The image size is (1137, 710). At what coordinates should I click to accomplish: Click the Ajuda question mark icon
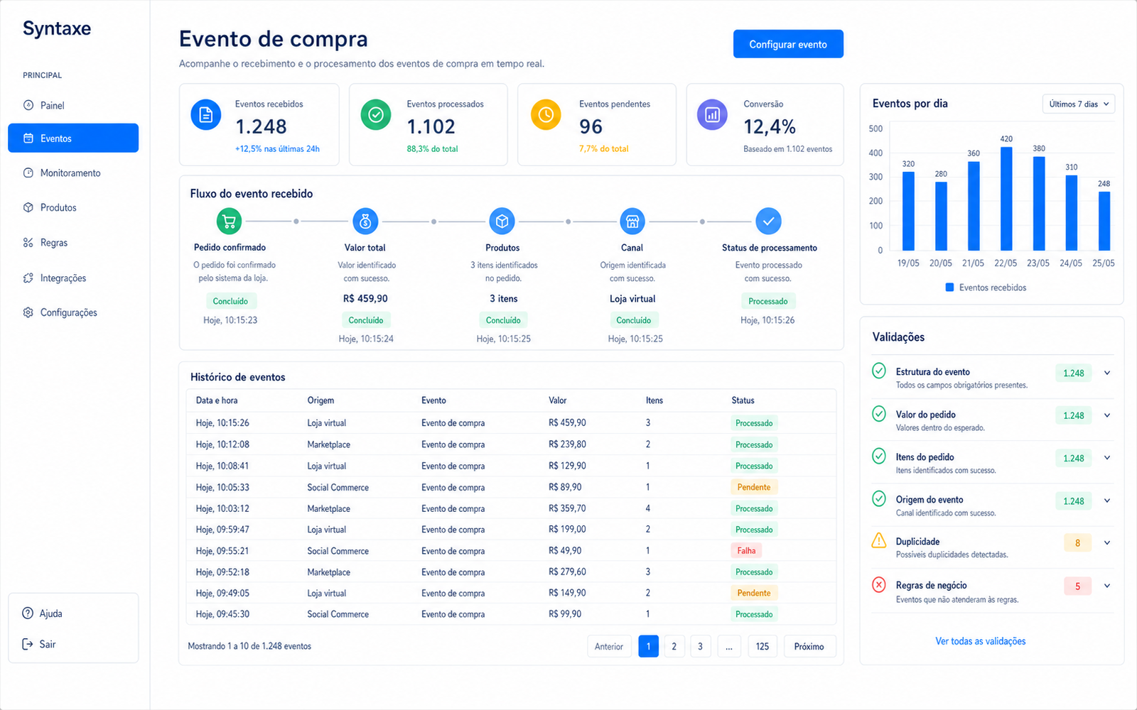28,613
